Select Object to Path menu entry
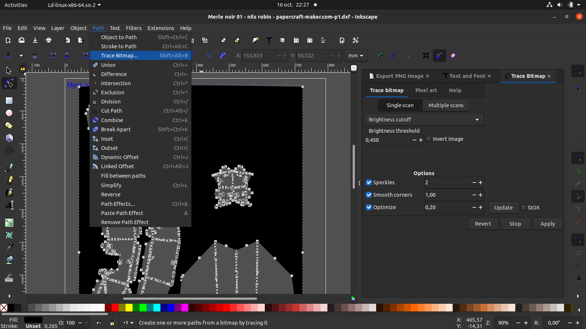 tap(140, 37)
